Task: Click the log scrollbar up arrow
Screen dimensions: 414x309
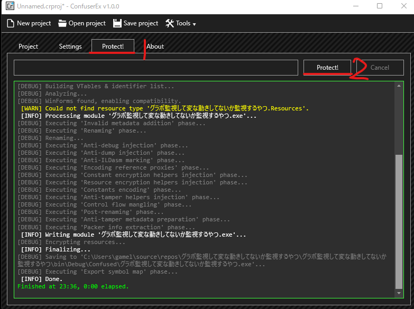Action: pyautogui.click(x=399, y=86)
